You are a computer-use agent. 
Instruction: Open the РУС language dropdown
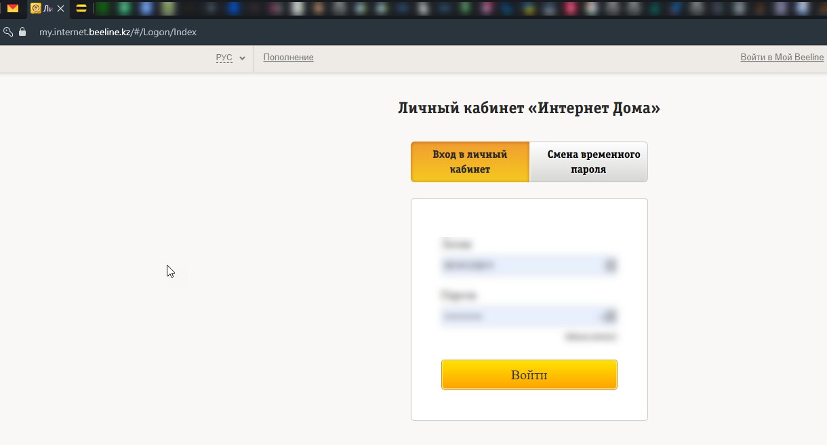(230, 58)
